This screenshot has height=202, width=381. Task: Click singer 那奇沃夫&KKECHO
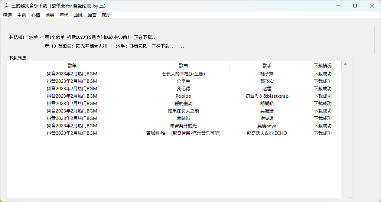(x=267, y=133)
